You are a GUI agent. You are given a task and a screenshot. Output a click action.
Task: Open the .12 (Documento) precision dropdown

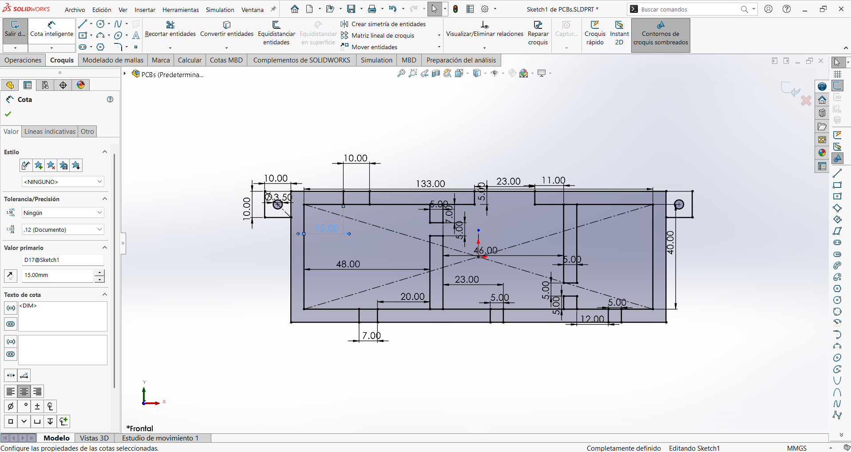click(63, 230)
